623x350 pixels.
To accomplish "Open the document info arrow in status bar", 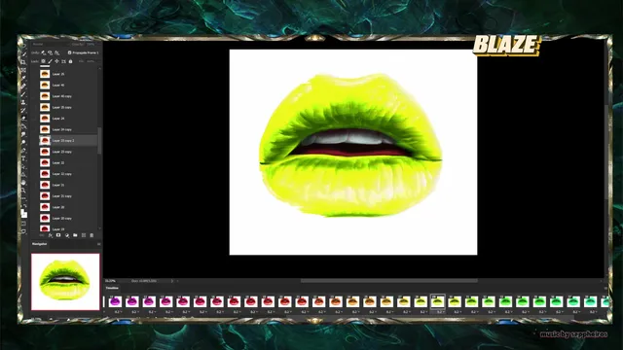I will [x=172, y=281].
